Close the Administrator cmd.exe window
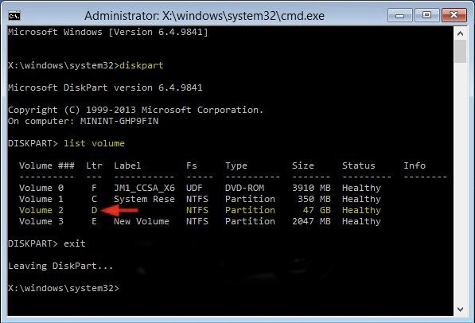This screenshot has width=475, height=323. coord(454,15)
